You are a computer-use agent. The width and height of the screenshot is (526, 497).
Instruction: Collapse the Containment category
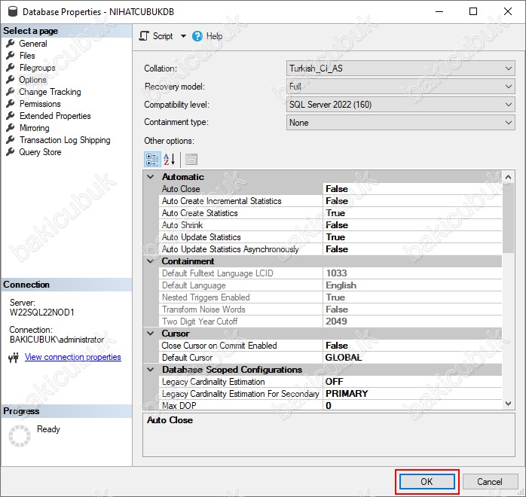coord(151,261)
